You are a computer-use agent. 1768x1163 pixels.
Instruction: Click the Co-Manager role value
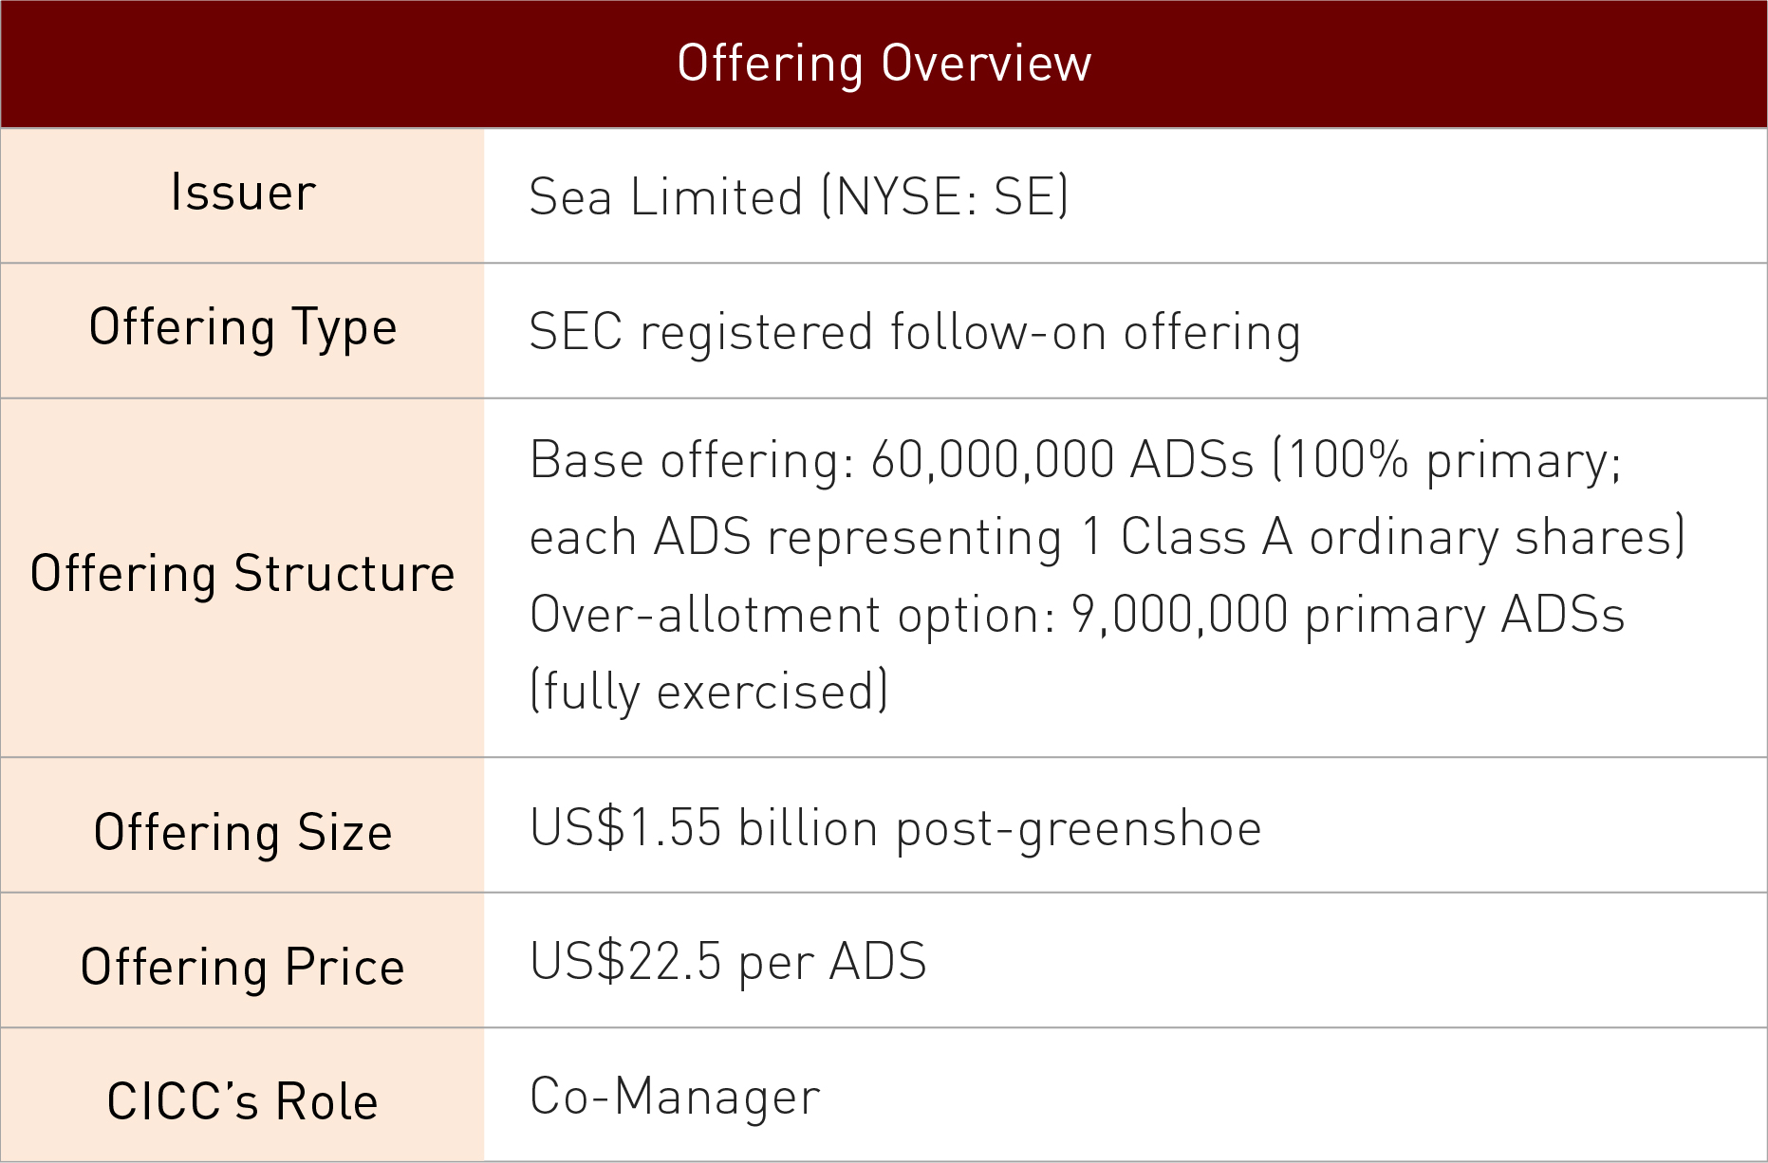(x=675, y=1097)
